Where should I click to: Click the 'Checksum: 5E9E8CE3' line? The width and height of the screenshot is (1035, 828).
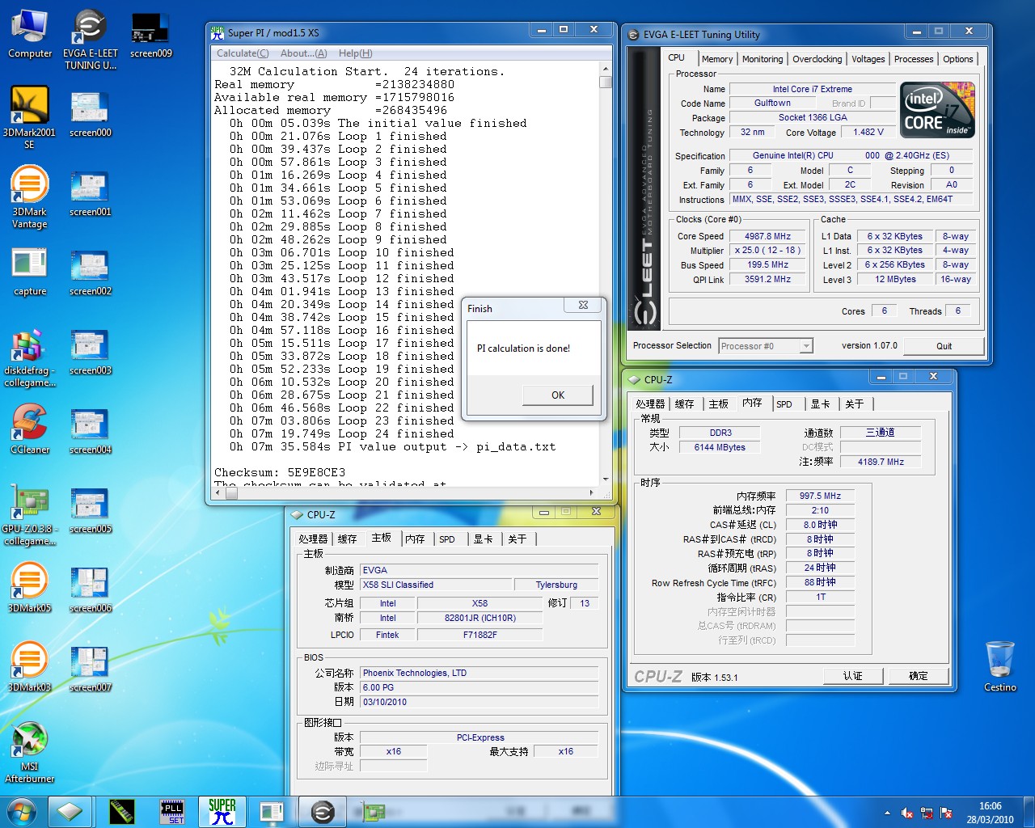tap(280, 472)
